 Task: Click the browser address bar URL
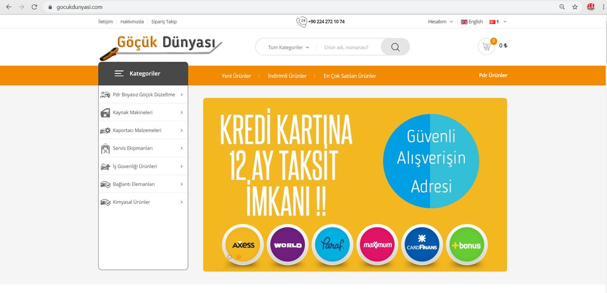(x=79, y=7)
